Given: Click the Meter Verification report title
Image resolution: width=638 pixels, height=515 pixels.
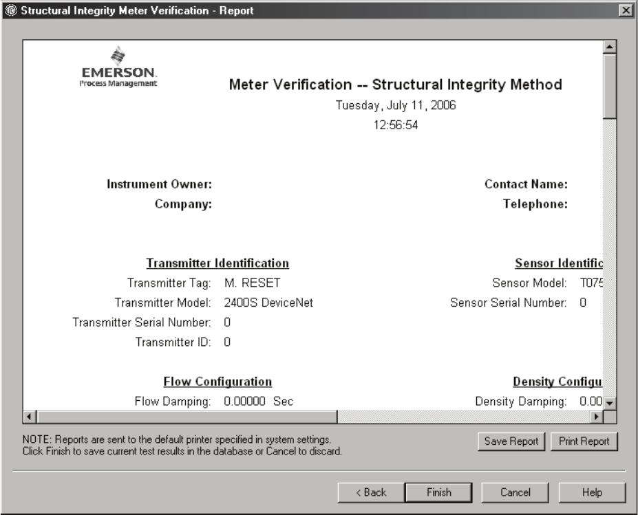Looking at the screenshot, I should (396, 85).
